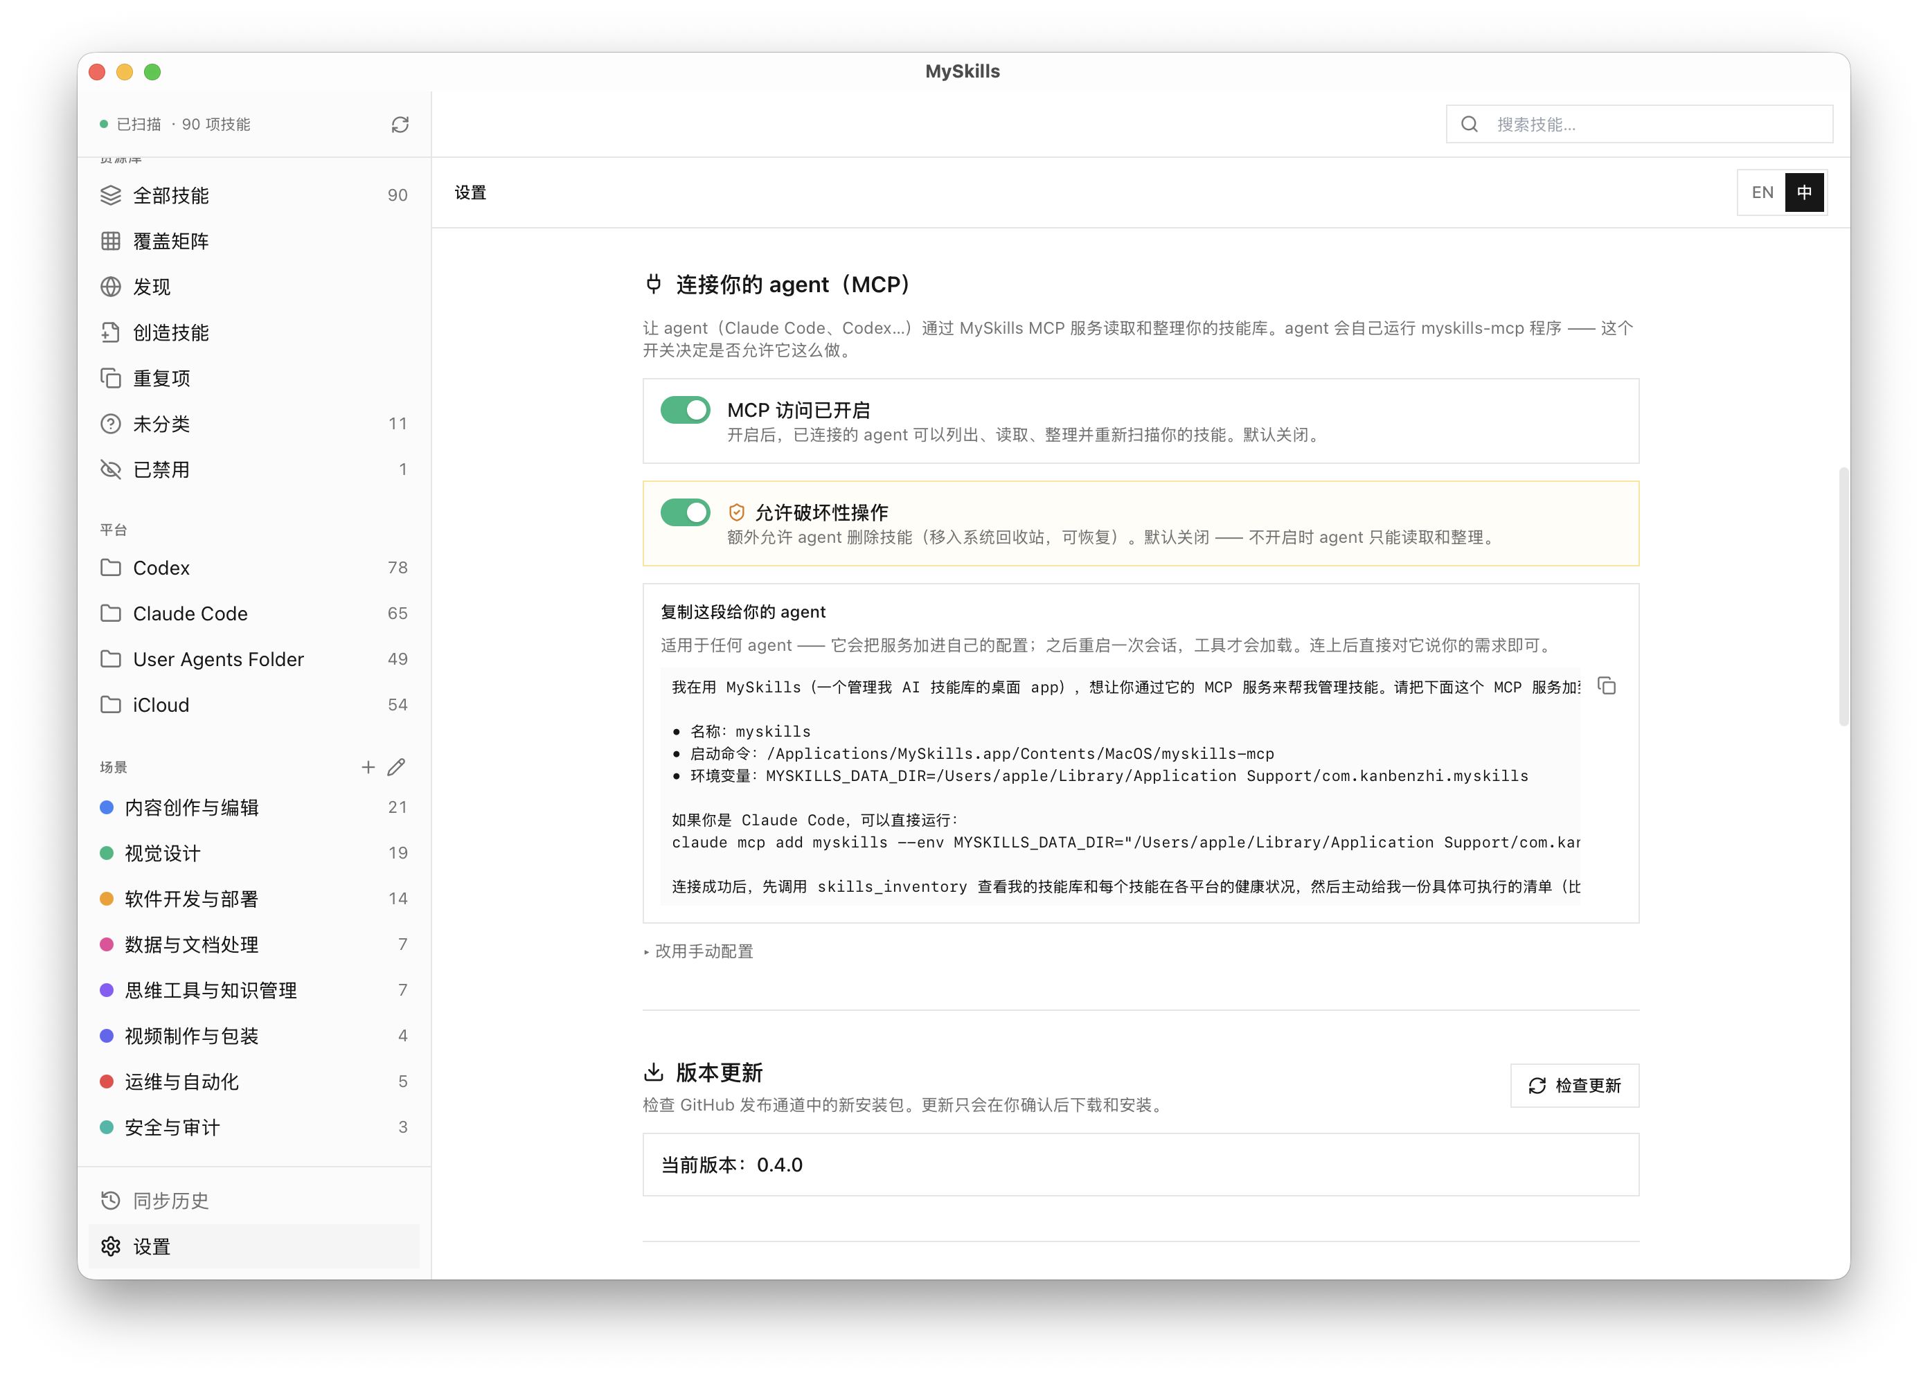The width and height of the screenshot is (1928, 1382).
Task: Select the 视频制作与包装 scene
Action: 253,1036
